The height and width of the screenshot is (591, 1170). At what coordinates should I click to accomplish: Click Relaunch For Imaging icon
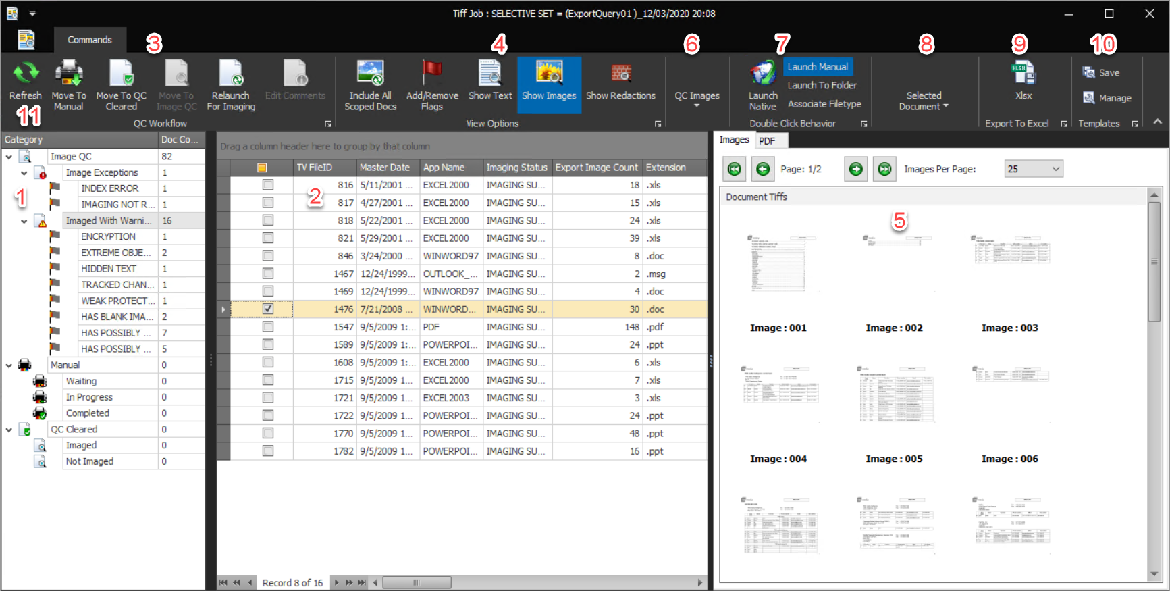click(231, 73)
